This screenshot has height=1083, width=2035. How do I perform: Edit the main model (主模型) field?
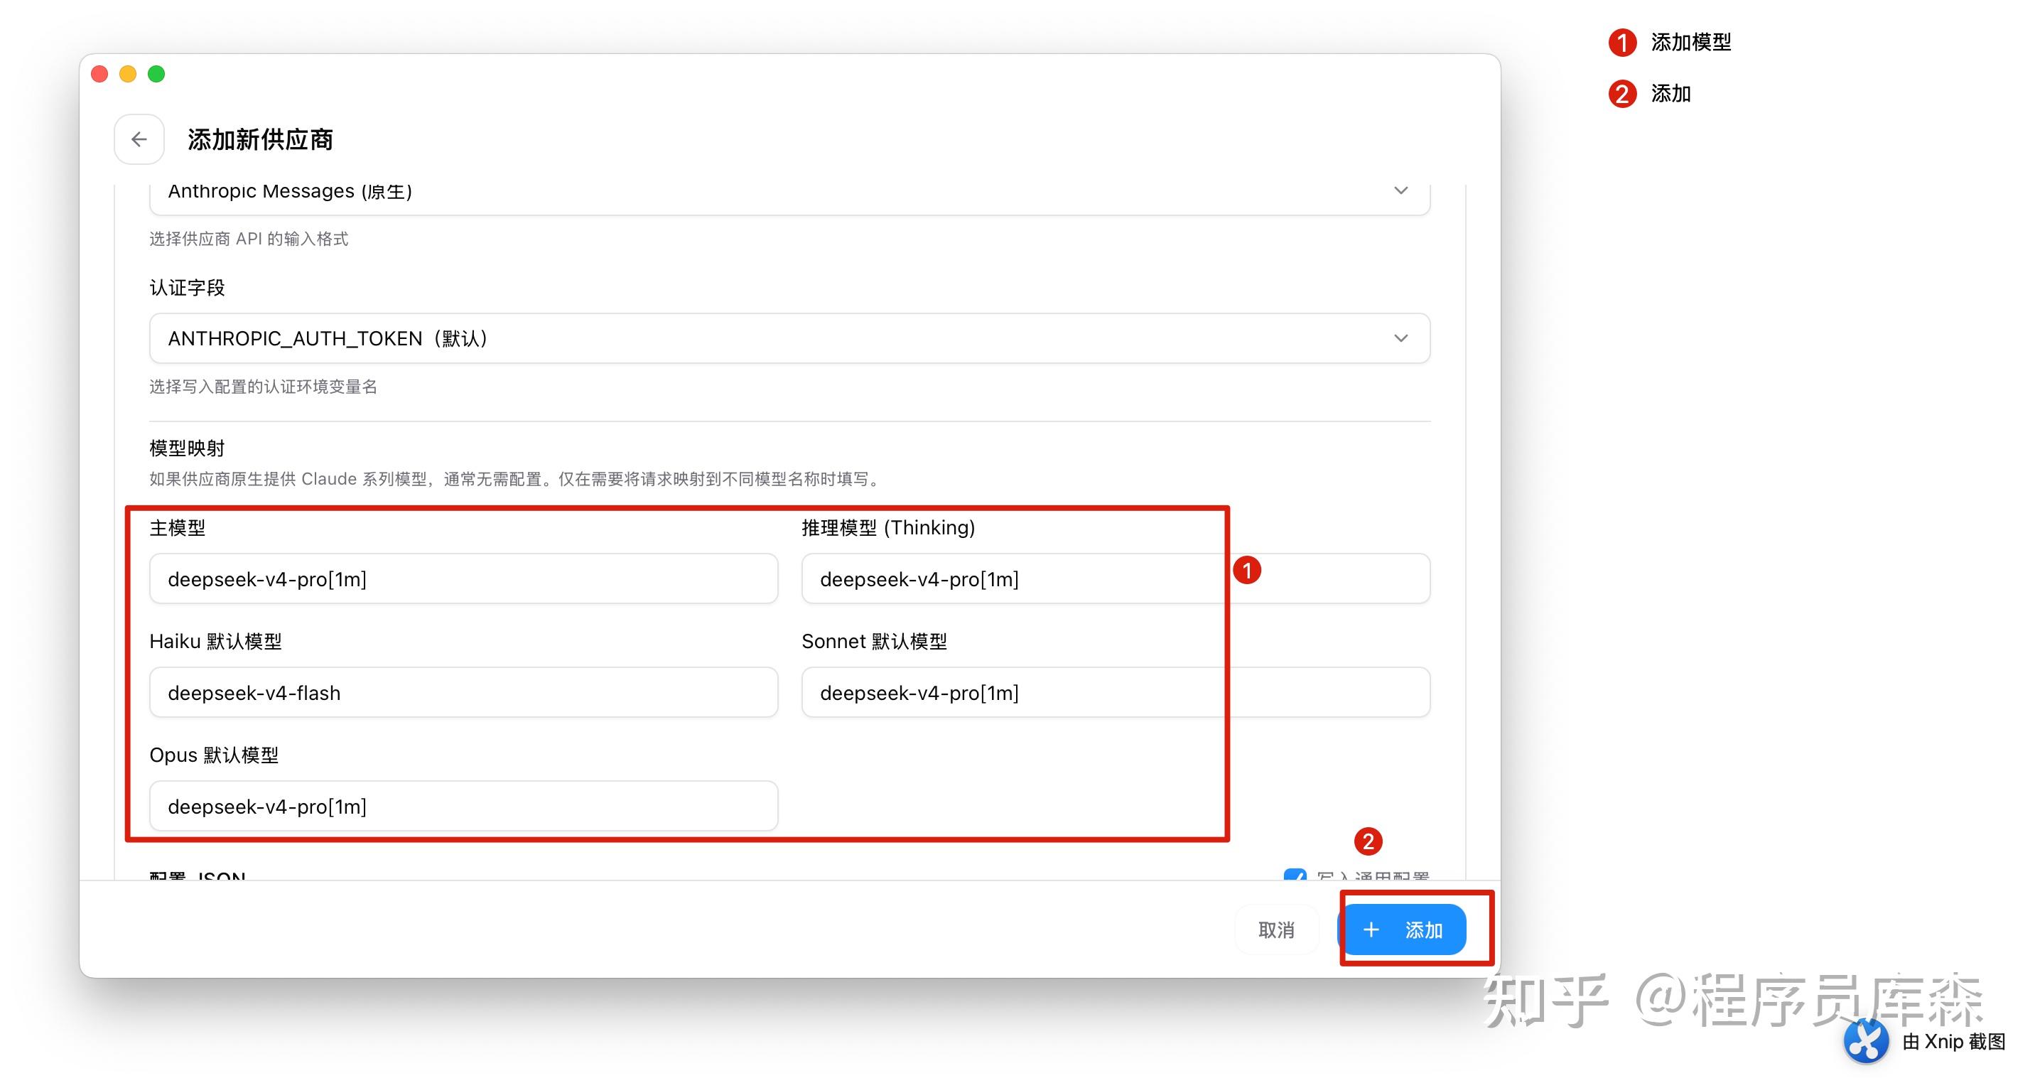coord(464,579)
